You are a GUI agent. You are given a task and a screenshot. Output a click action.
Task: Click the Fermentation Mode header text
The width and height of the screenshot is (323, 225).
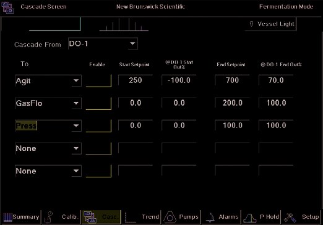click(x=286, y=7)
